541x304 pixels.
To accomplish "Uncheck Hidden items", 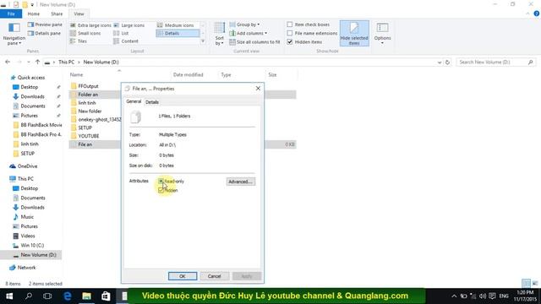I will (x=290, y=41).
